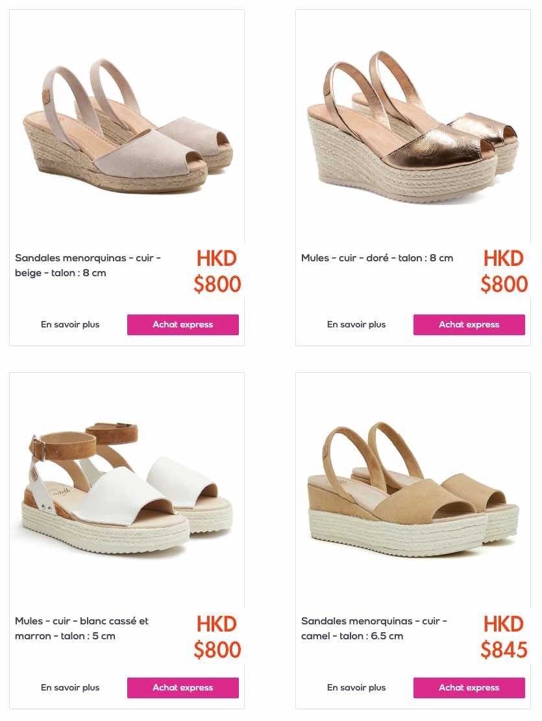542x721 pixels.
Task: Open En savoir plus for camel sandals
Action: point(356,688)
